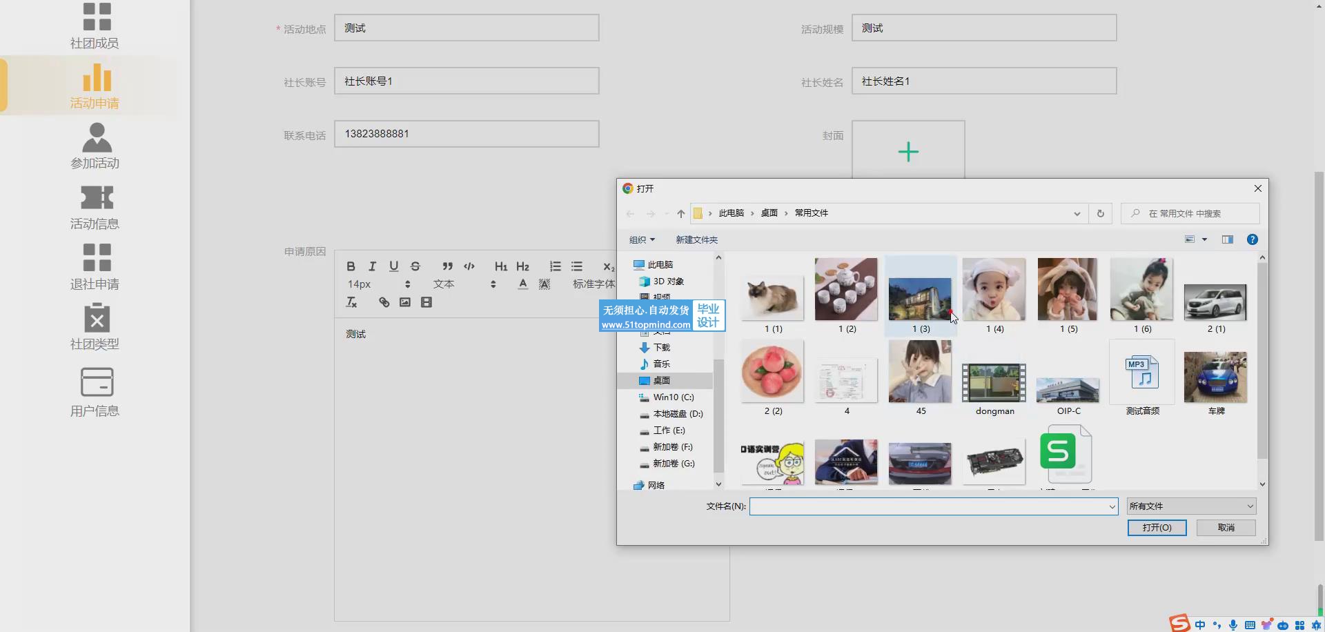Open file dialog help

pyautogui.click(x=1252, y=239)
